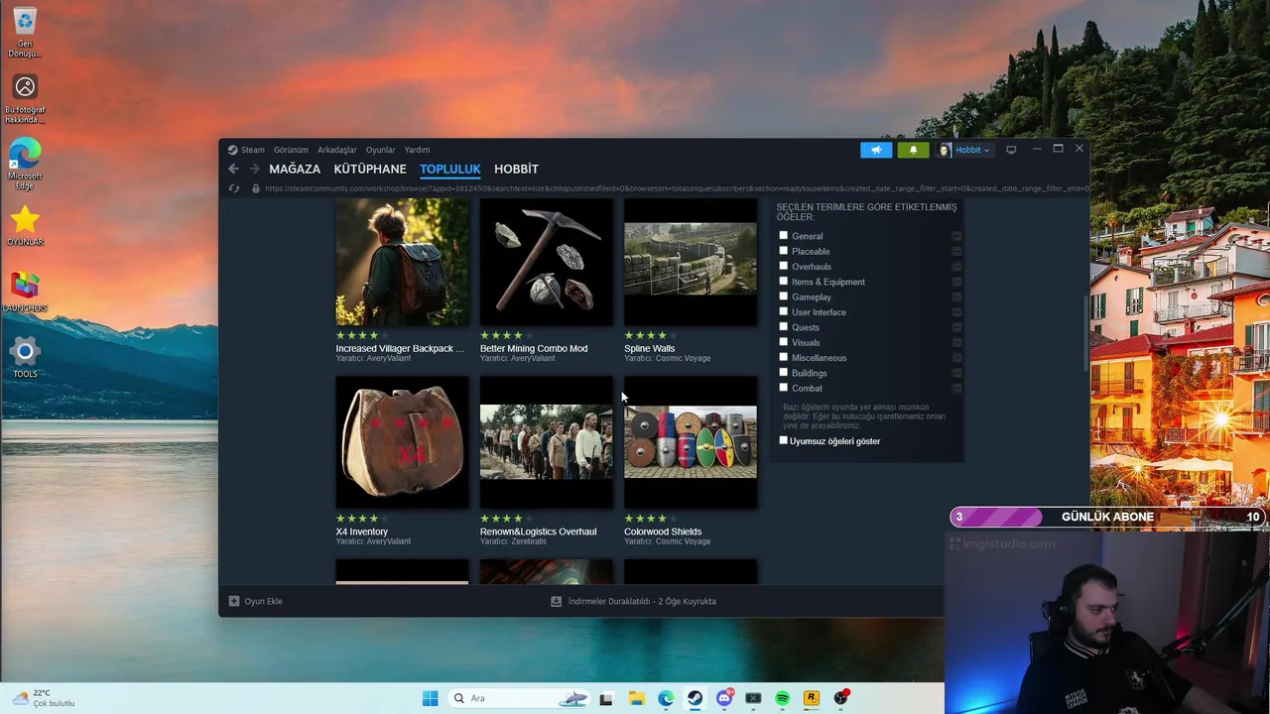Check the General tag filter
Screen dimensions: 1270x714
(x=784, y=236)
